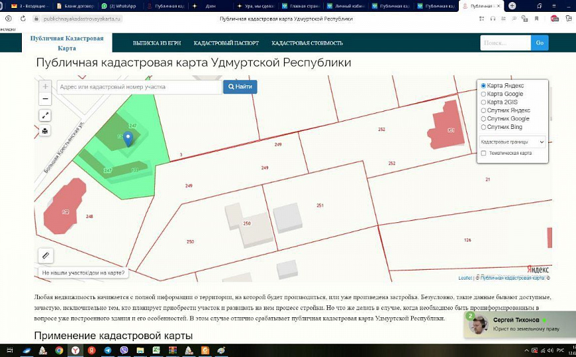Screen dimensions: 576x357
Task: Click parcel label 21 on map
Action: click(x=487, y=179)
